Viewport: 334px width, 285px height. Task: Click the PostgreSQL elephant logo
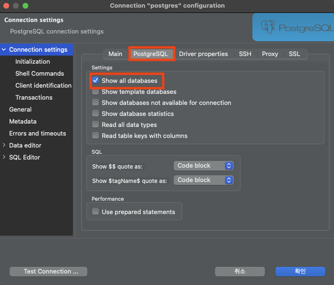pyautogui.click(x=268, y=27)
